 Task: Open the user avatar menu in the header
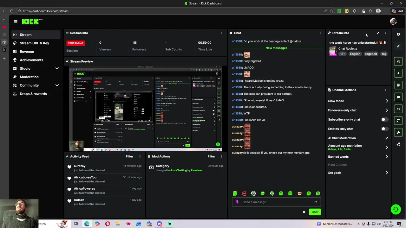(393, 22)
